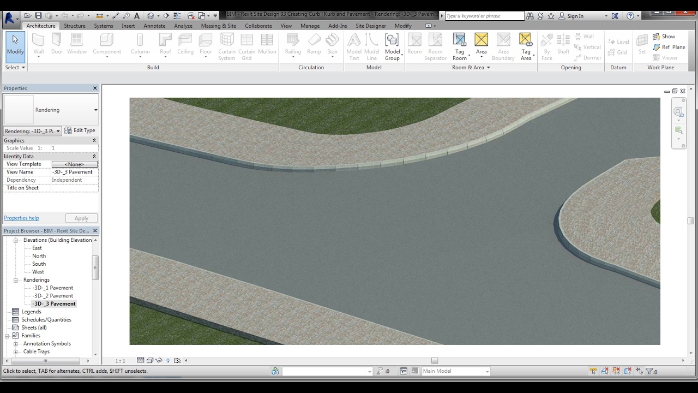698x393 pixels.
Task: Click the View Name value field
Action: [75, 172]
